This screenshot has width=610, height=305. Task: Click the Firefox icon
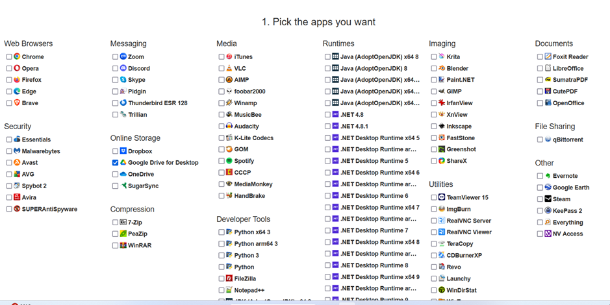tap(17, 80)
